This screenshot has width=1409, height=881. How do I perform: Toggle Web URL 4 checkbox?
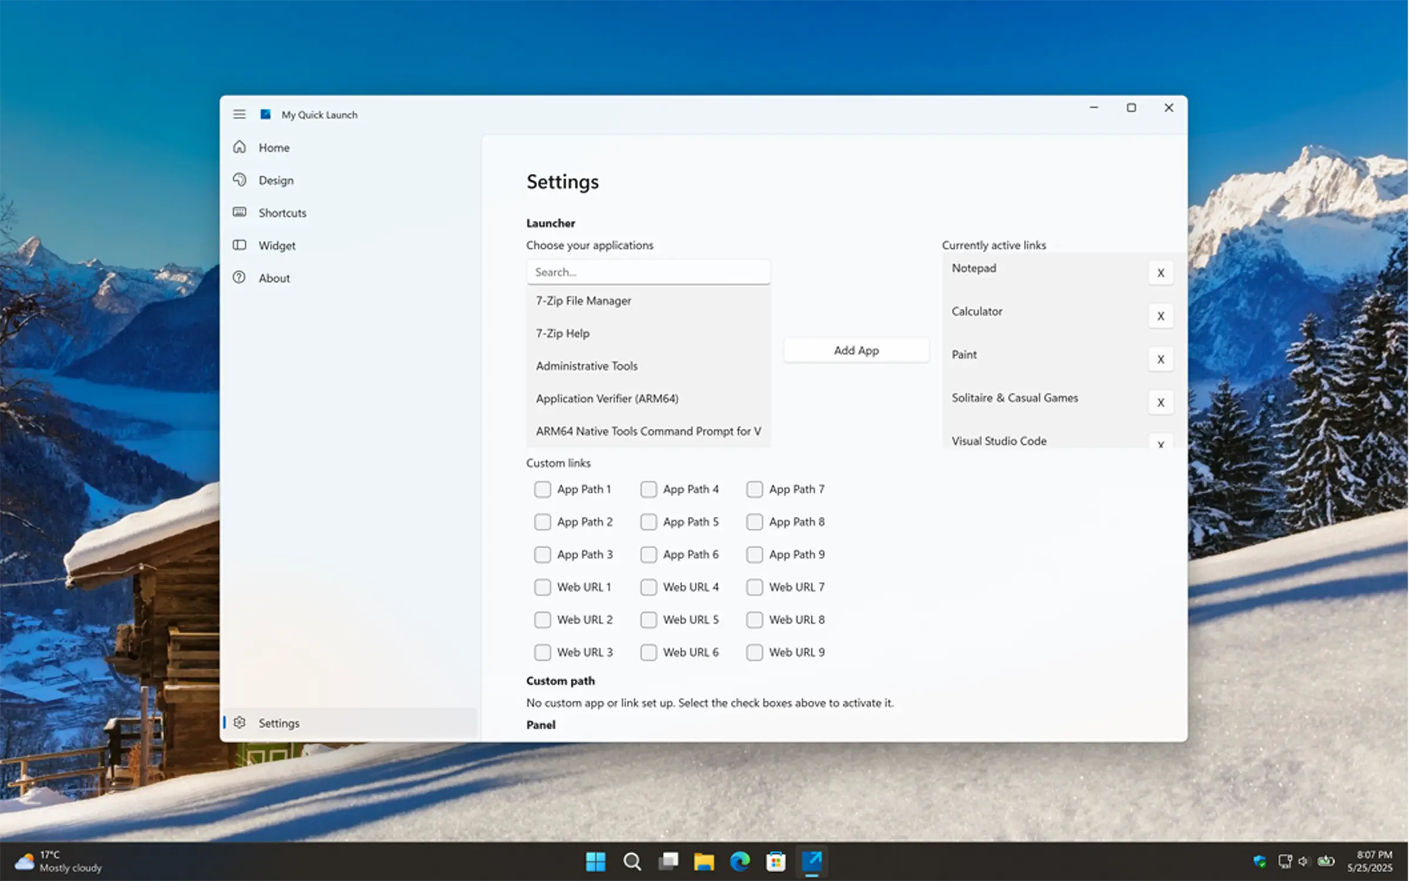[x=649, y=587]
